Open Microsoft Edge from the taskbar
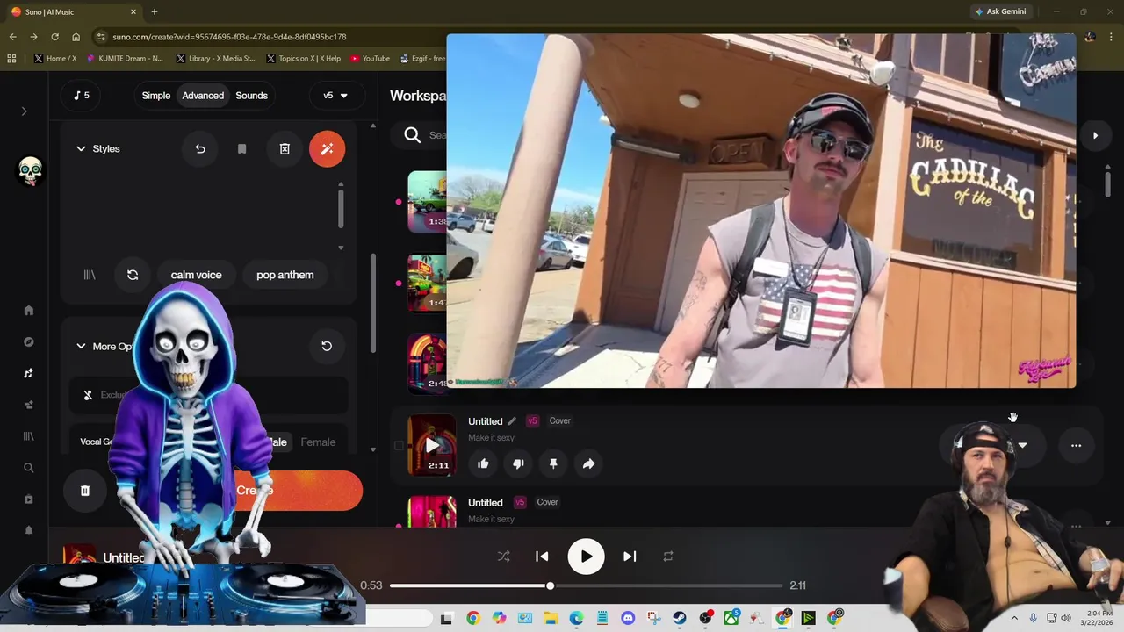This screenshot has width=1124, height=632. 576,618
